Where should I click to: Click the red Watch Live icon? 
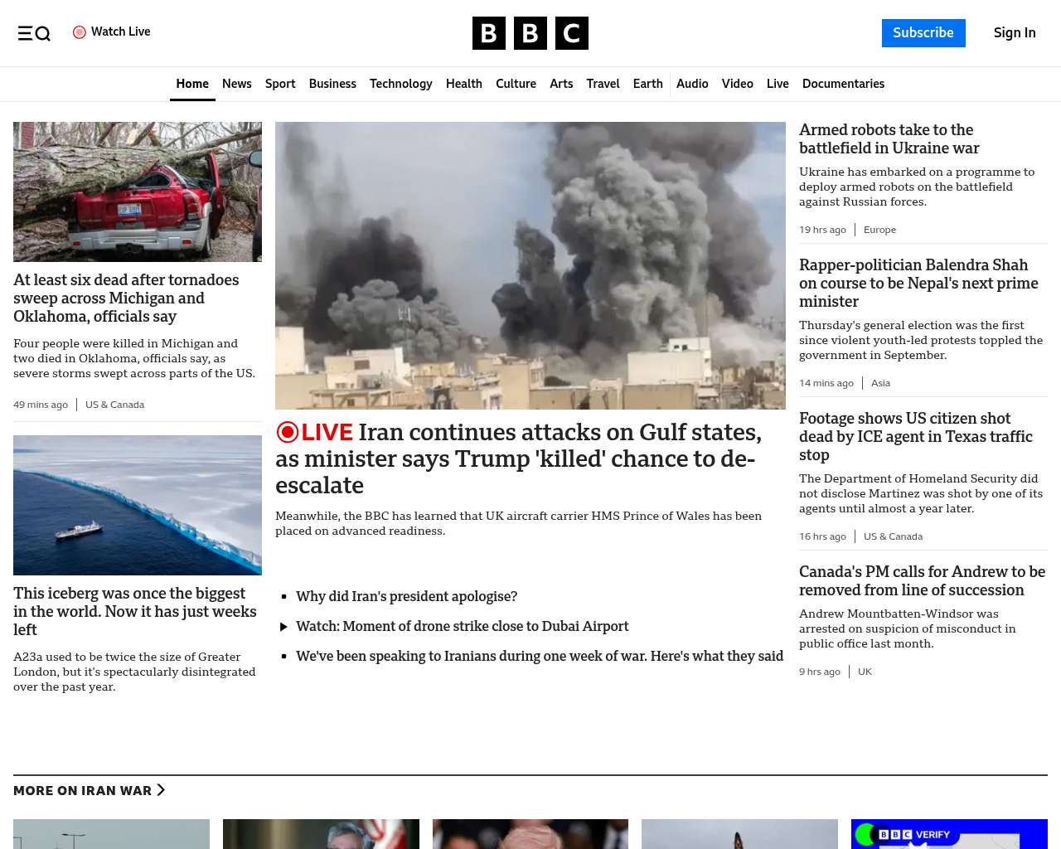[x=80, y=32]
